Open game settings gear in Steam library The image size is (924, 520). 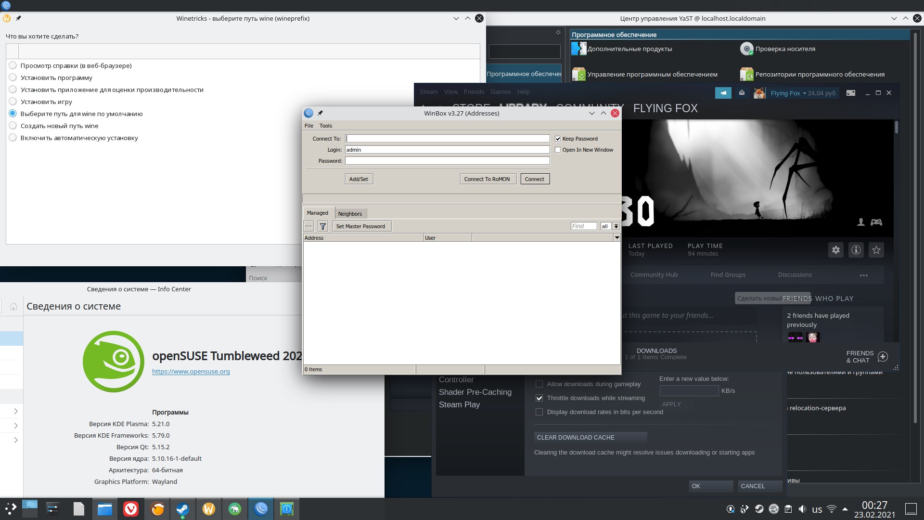click(836, 250)
